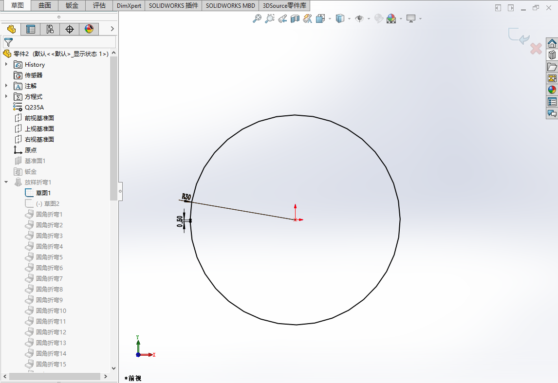Open the Display Style dropdown arrow
Image resolution: width=558 pixels, height=383 pixels.
350,18
